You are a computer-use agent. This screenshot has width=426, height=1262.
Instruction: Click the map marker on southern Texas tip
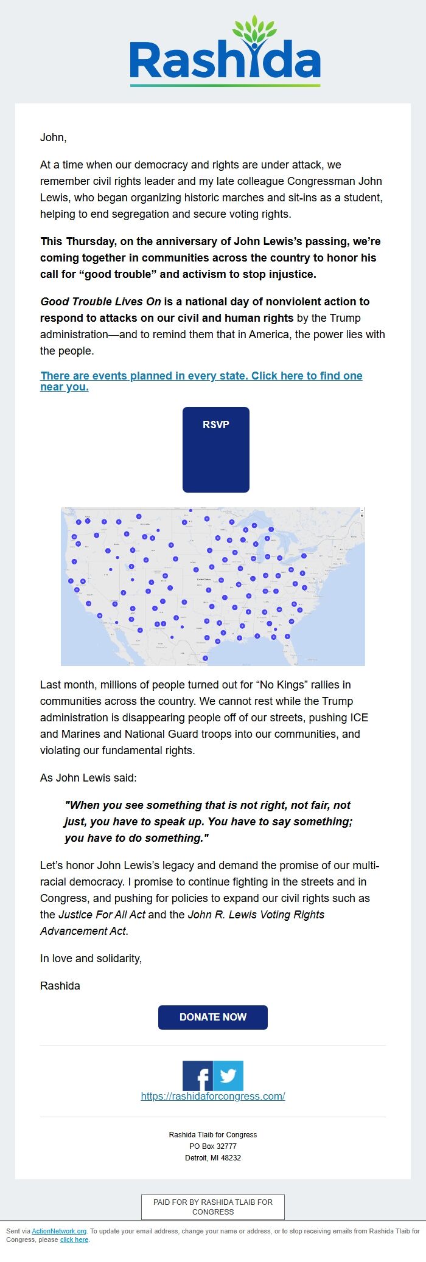click(205, 658)
